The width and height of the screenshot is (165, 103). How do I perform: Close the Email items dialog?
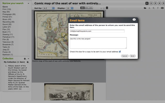134,20
